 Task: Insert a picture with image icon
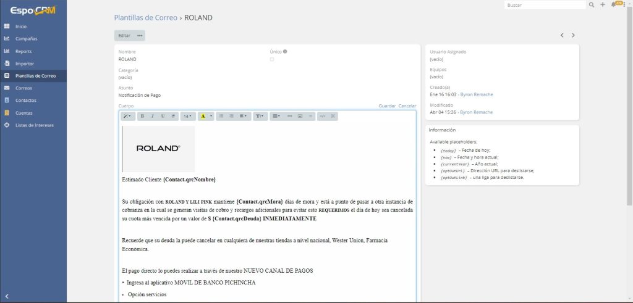[300, 116]
